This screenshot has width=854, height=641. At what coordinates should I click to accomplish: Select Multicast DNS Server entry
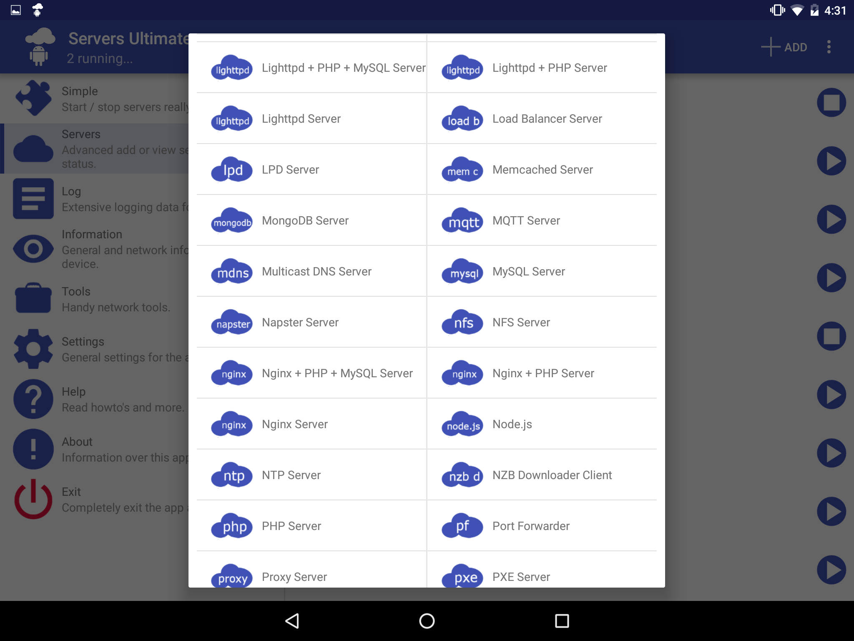(311, 271)
